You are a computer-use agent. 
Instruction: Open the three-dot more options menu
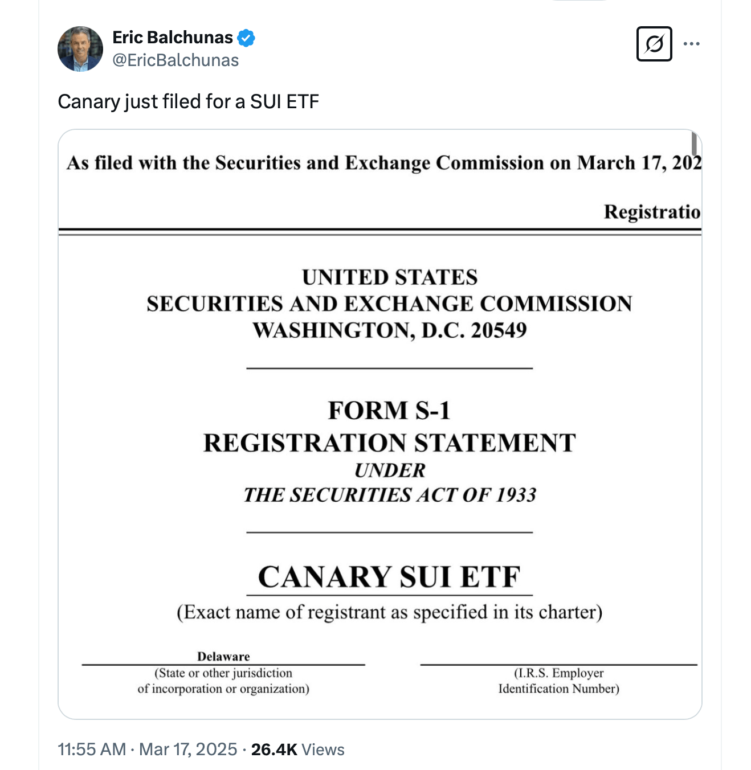click(x=691, y=44)
